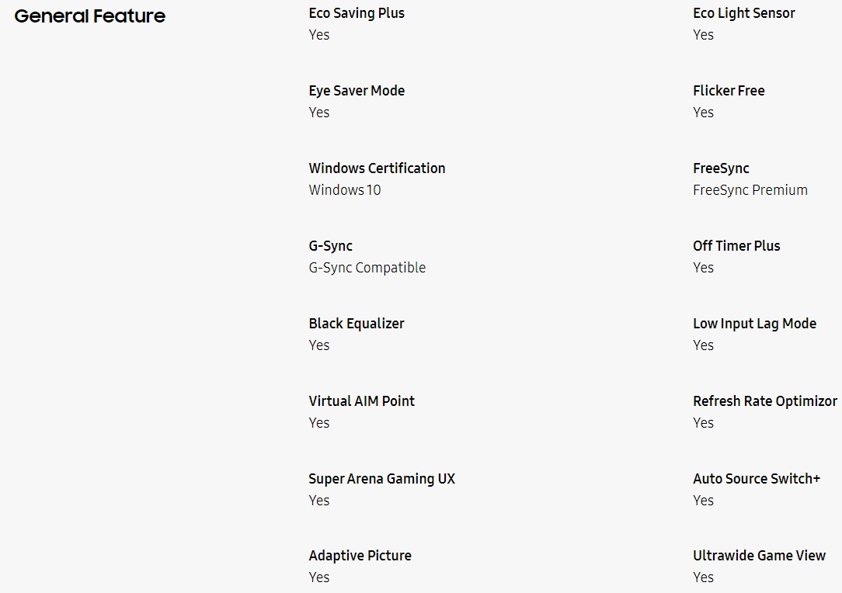Select the Low Input Lag Mode label

tap(754, 324)
